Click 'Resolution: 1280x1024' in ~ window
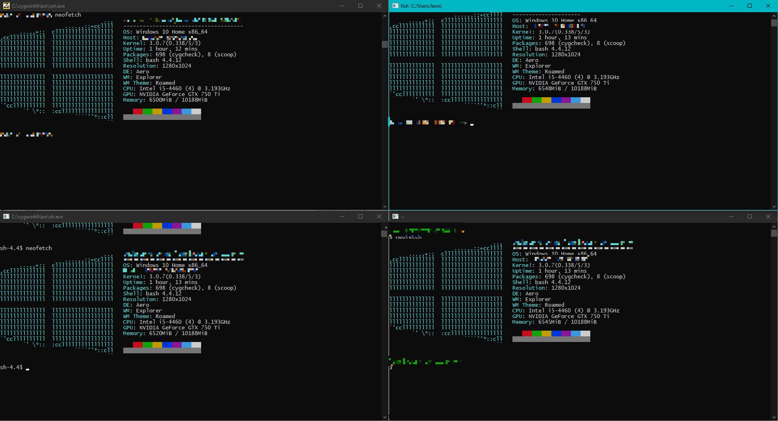The width and height of the screenshot is (778, 421). [x=546, y=288]
